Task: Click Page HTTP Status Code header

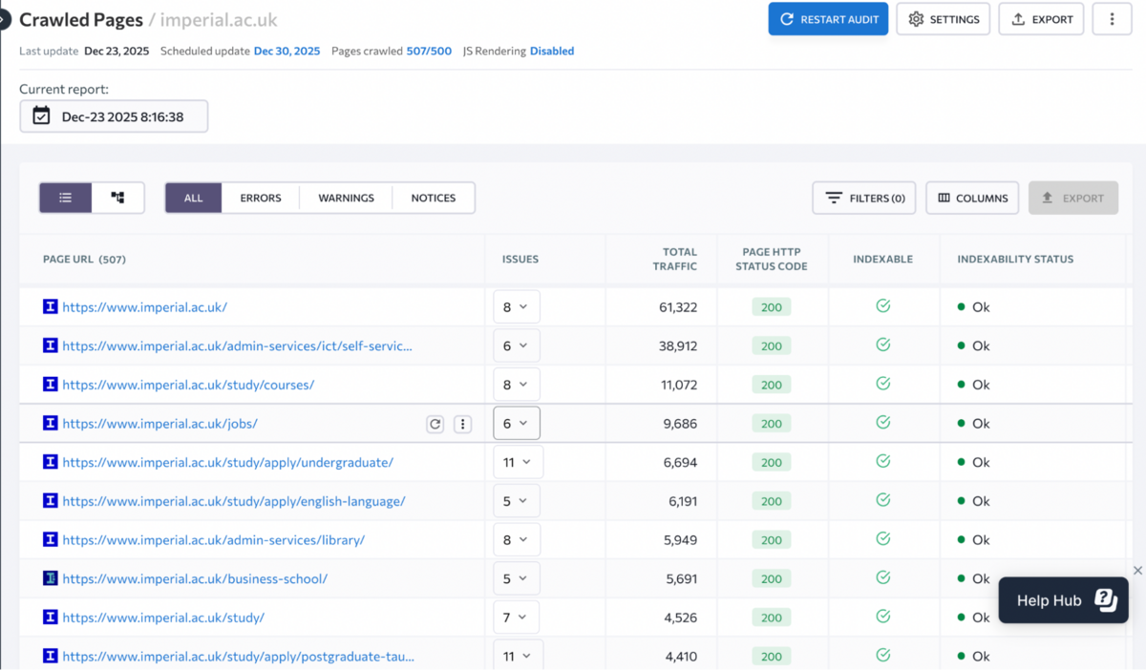Action: coord(772,259)
